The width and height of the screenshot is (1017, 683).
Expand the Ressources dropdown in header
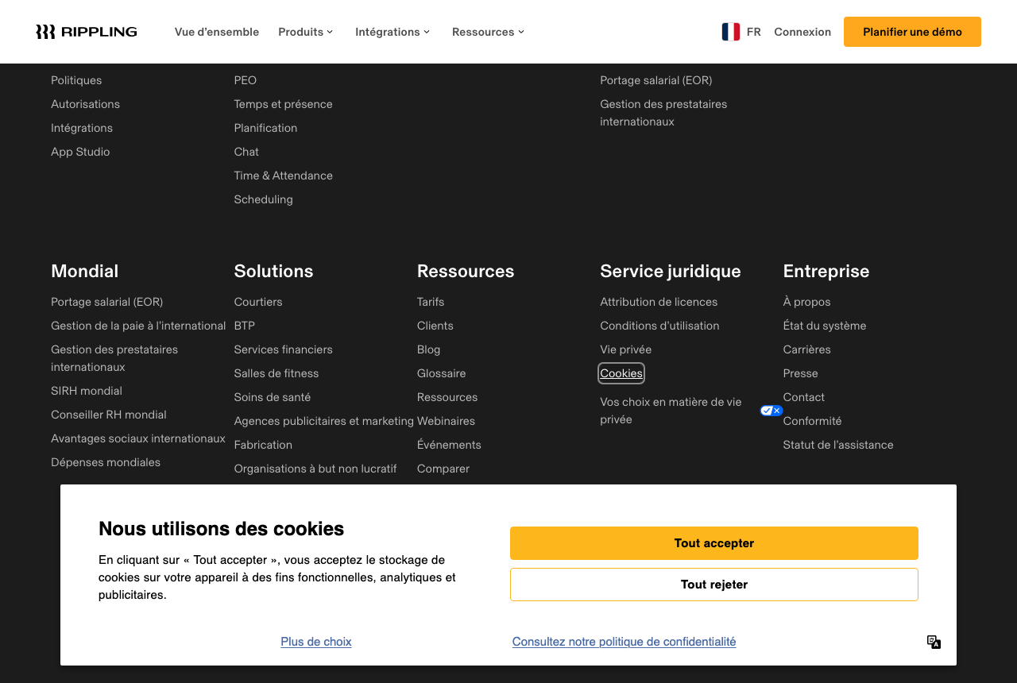pos(489,32)
